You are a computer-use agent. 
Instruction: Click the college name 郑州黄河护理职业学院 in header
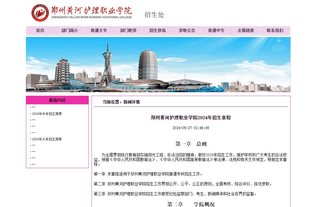click(92, 10)
